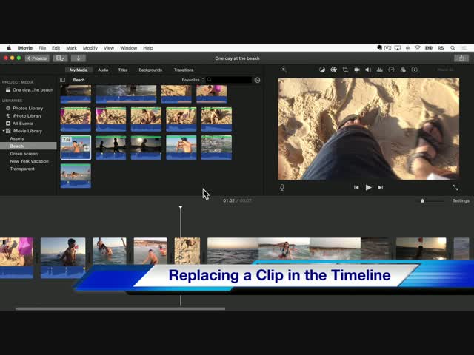
Task: Play the video in the viewer
Action: pos(368,187)
